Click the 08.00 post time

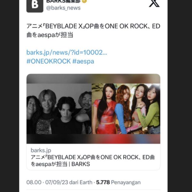pyautogui.click(x=34, y=182)
